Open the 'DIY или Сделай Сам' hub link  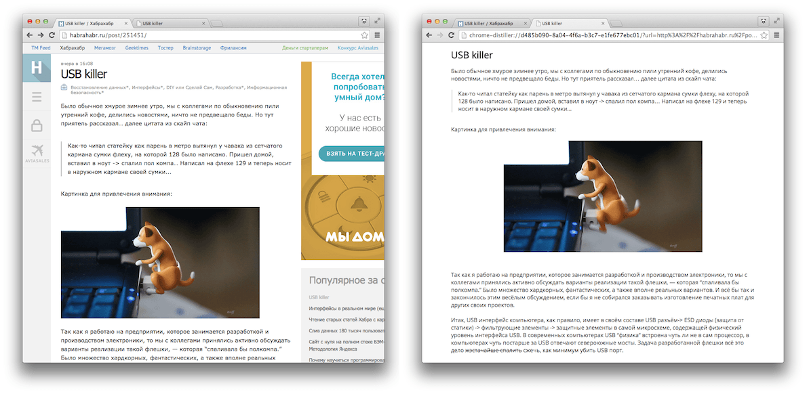pos(191,87)
